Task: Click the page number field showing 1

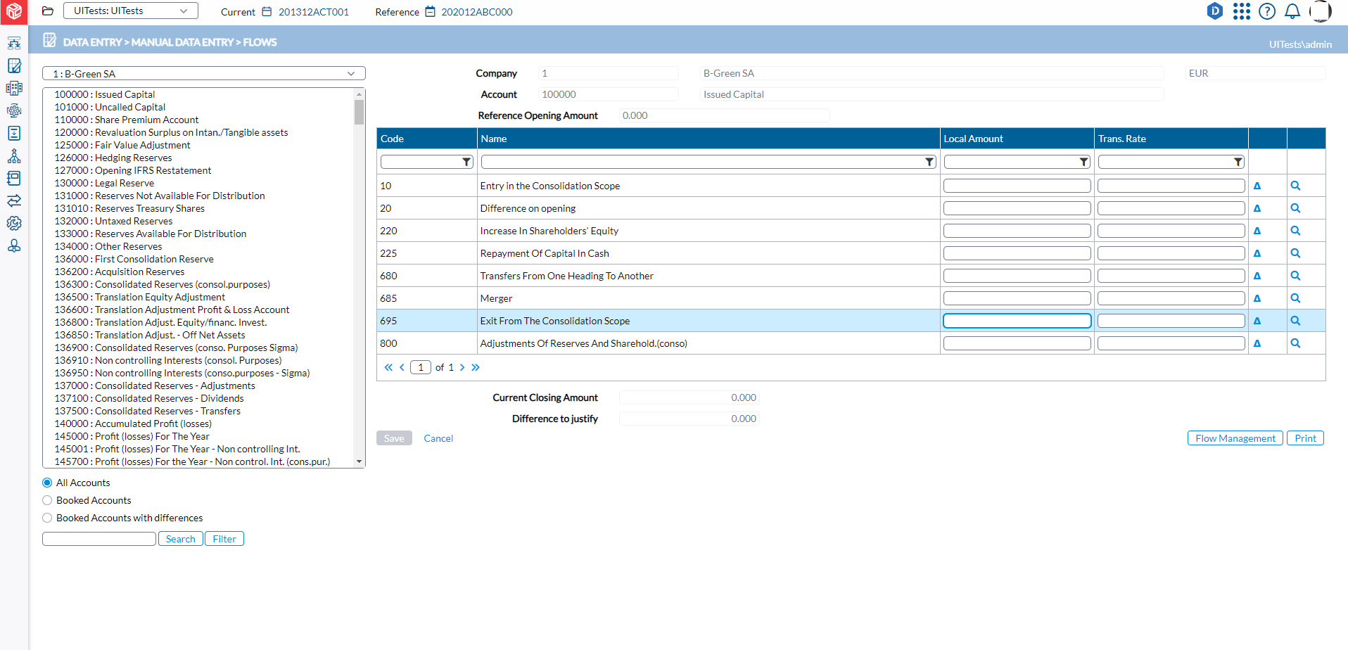Action: (x=421, y=367)
